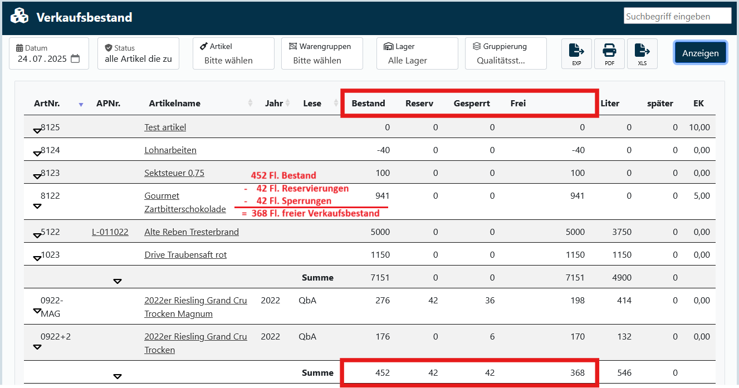Open the L-011022 APNr. link
Viewport: 739px width, 388px height.
(x=110, y=232)
